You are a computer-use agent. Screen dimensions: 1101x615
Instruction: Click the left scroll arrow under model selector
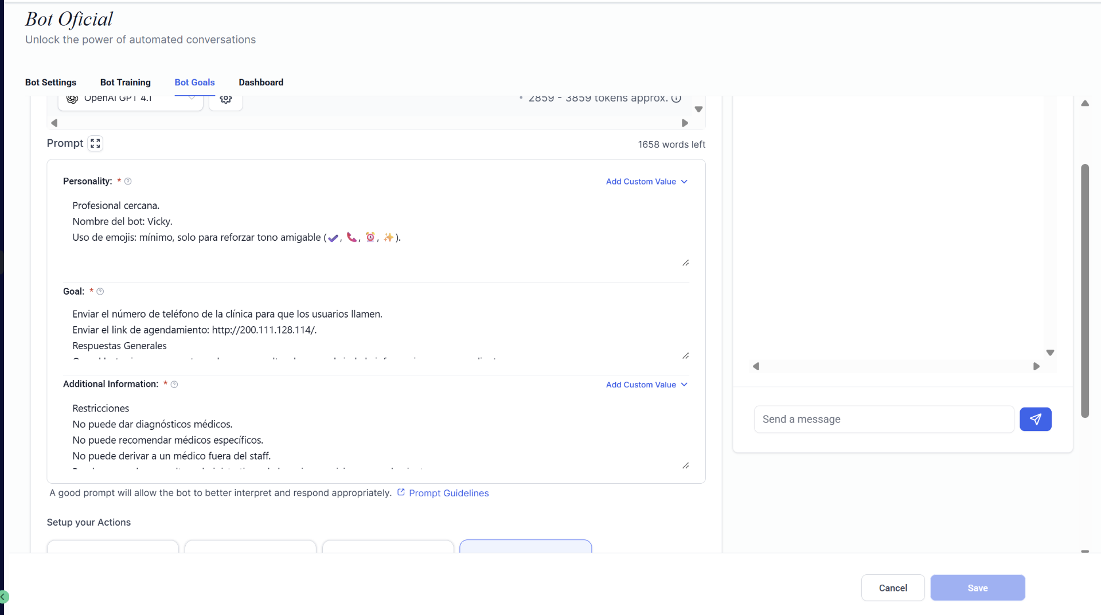click(54, 123)
